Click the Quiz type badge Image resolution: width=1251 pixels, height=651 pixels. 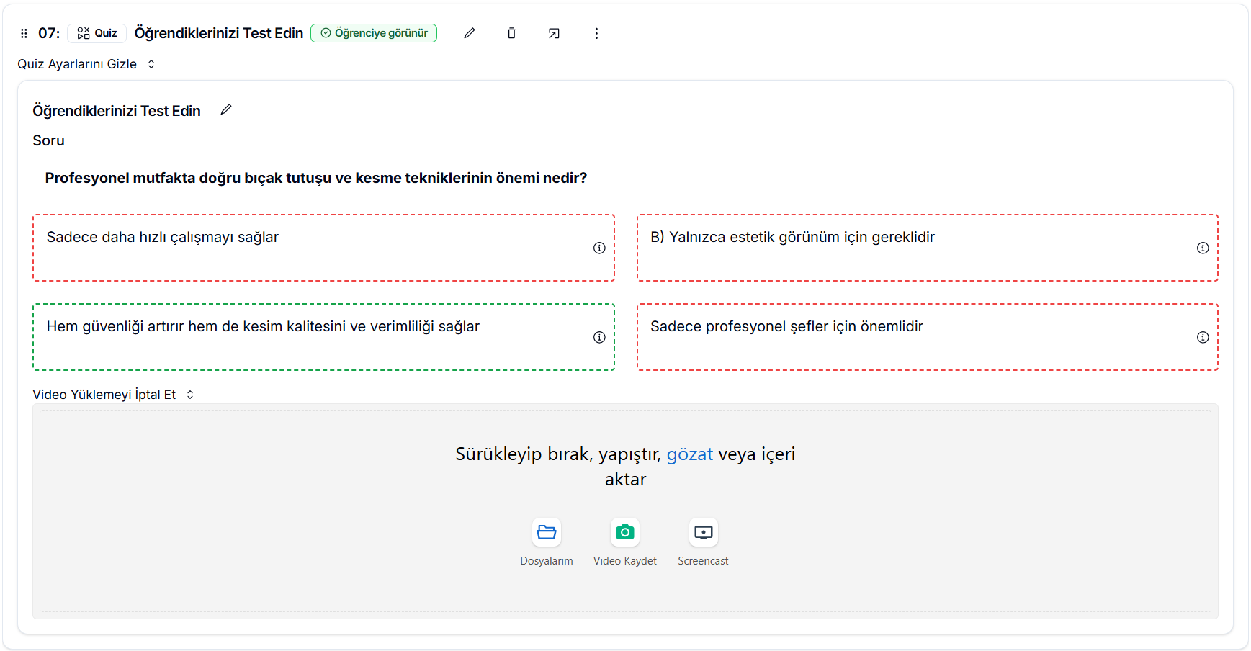(x=97, y=33)
